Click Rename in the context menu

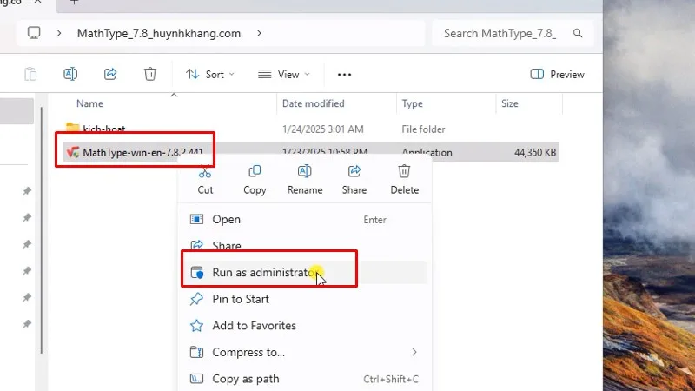[x=305, y=180]
